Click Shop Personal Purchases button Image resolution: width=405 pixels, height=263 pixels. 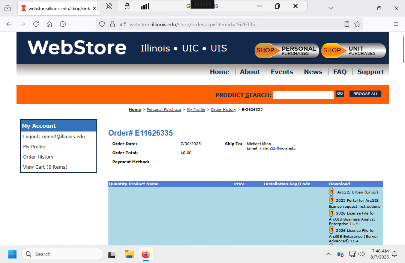pyautogui.click(x=287, y=50)
